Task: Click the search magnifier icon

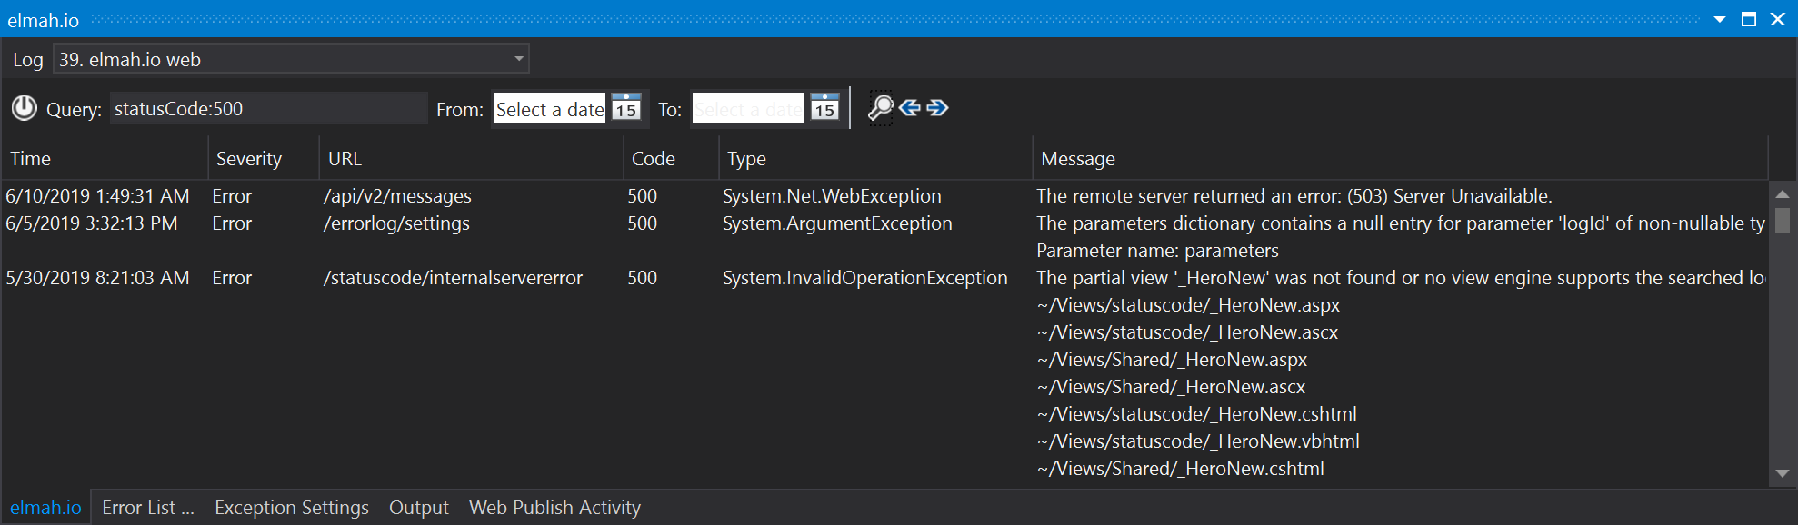Action: click(880, 108)
